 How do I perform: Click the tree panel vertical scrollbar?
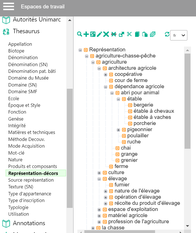187,101
